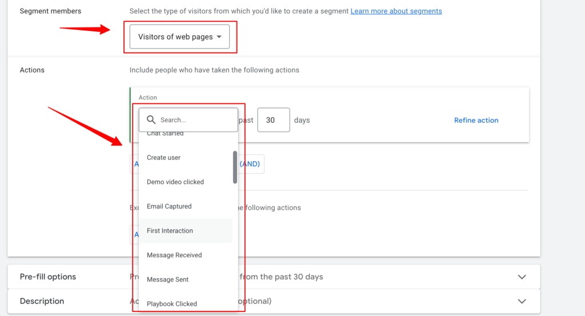Choose Message Received from the list
The height and width of the screenshot is (316, 585).
(174, 255)
